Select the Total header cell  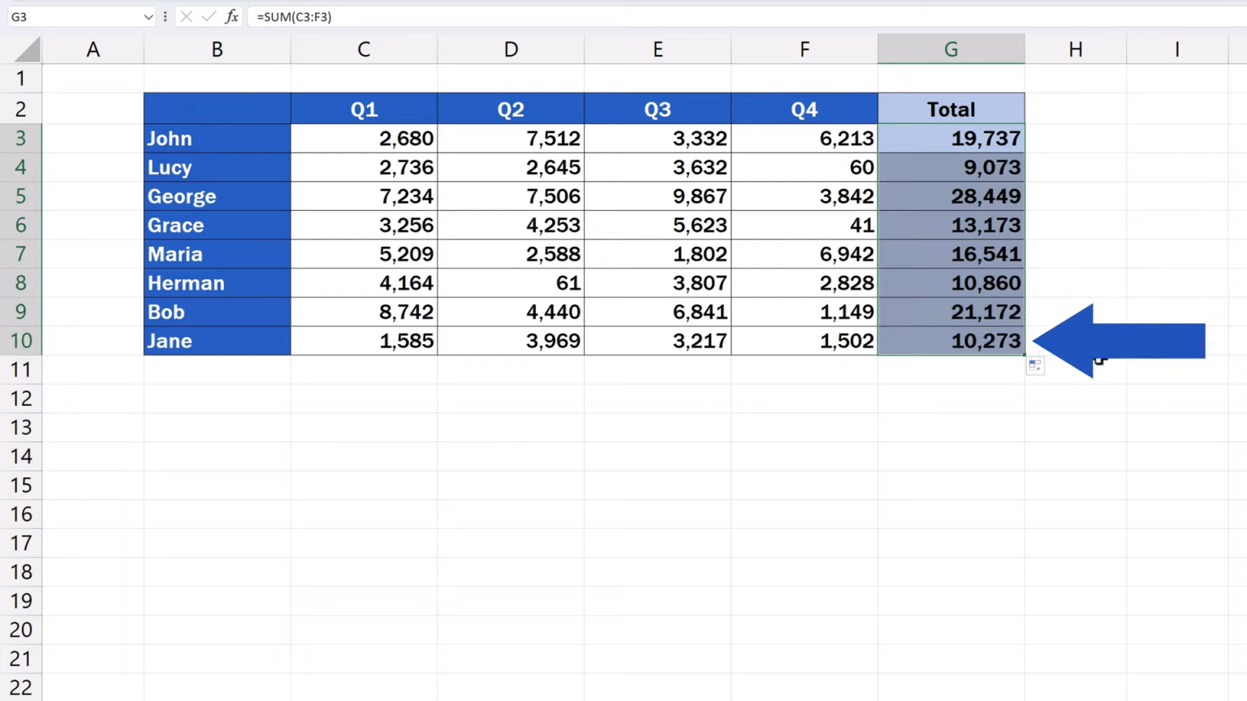pos(951,109)
